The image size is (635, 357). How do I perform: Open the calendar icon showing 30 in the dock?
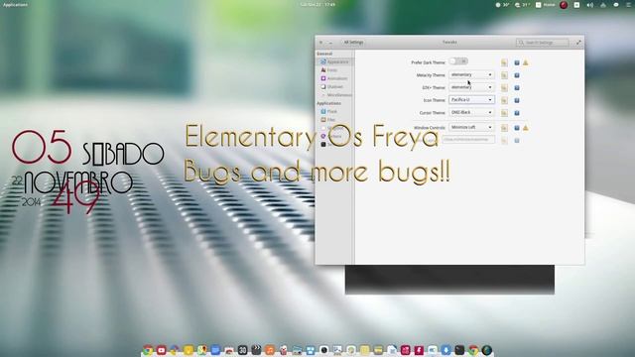coord(242,350)
